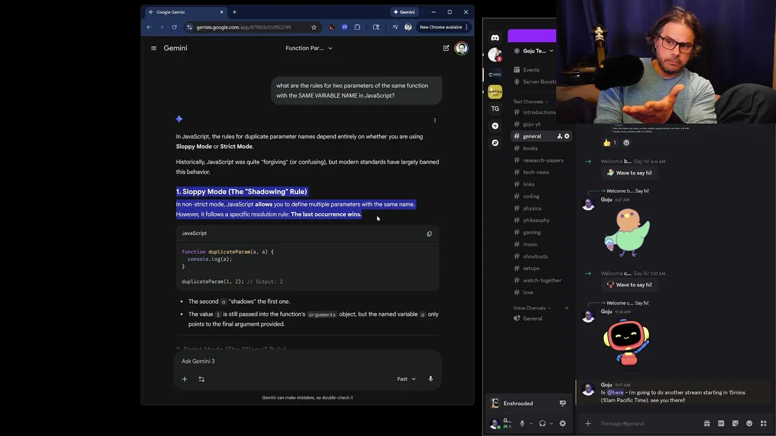Open the Chrome profile avatar
776x436 pixels.
pyautogui.click(x=408, y=27)
